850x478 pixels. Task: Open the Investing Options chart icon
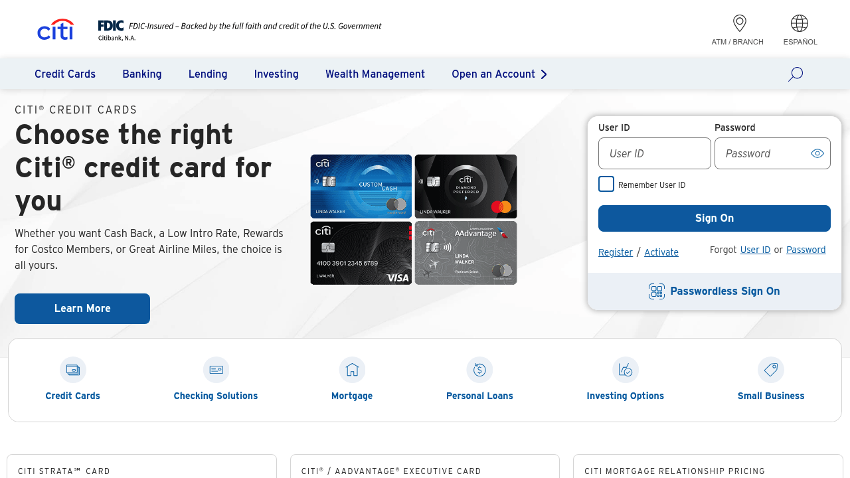point(625,370)
